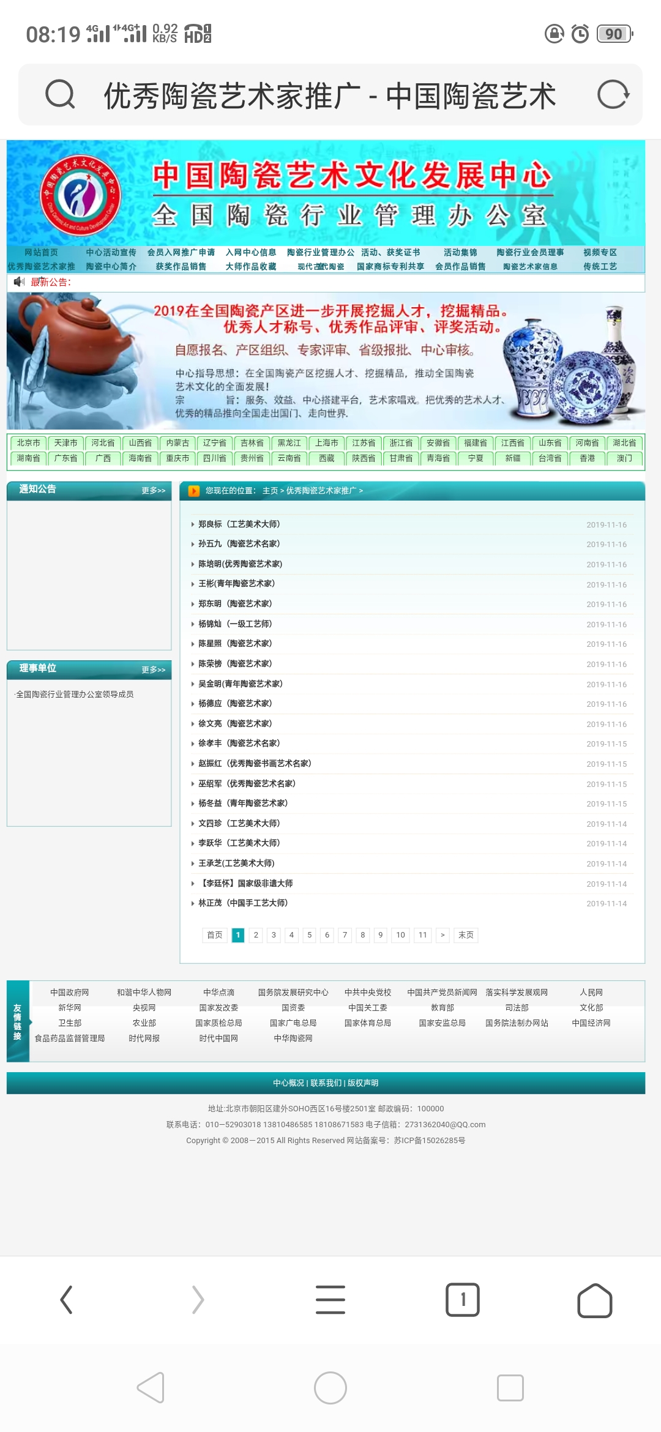Open 人民网 friendly link
The image size is (661, 1432).
tap(591, 993)
